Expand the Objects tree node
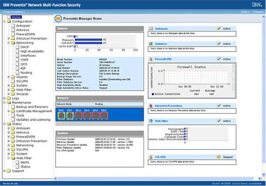This screenshot has height=186, width=266. tap(9, 77)
